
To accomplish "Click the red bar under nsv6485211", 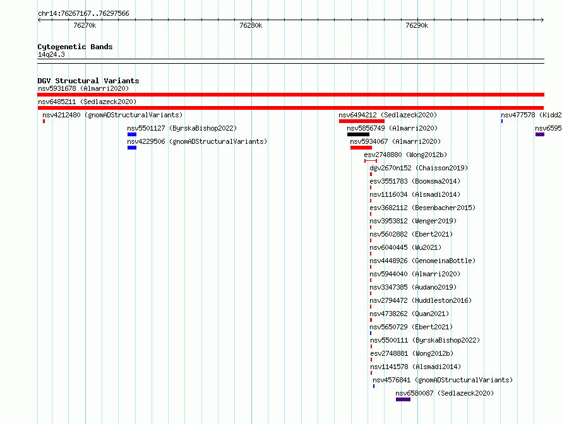I will pos(290,108).
